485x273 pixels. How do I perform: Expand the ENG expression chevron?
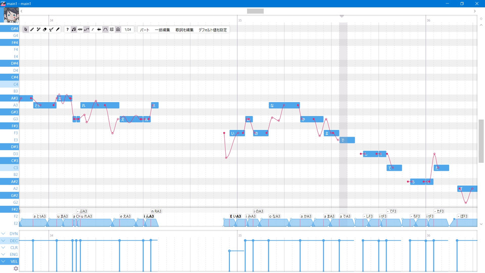pos(3,254)
